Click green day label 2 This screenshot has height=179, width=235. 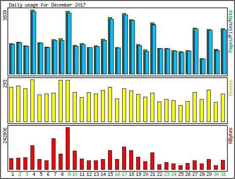coord(20,174)
